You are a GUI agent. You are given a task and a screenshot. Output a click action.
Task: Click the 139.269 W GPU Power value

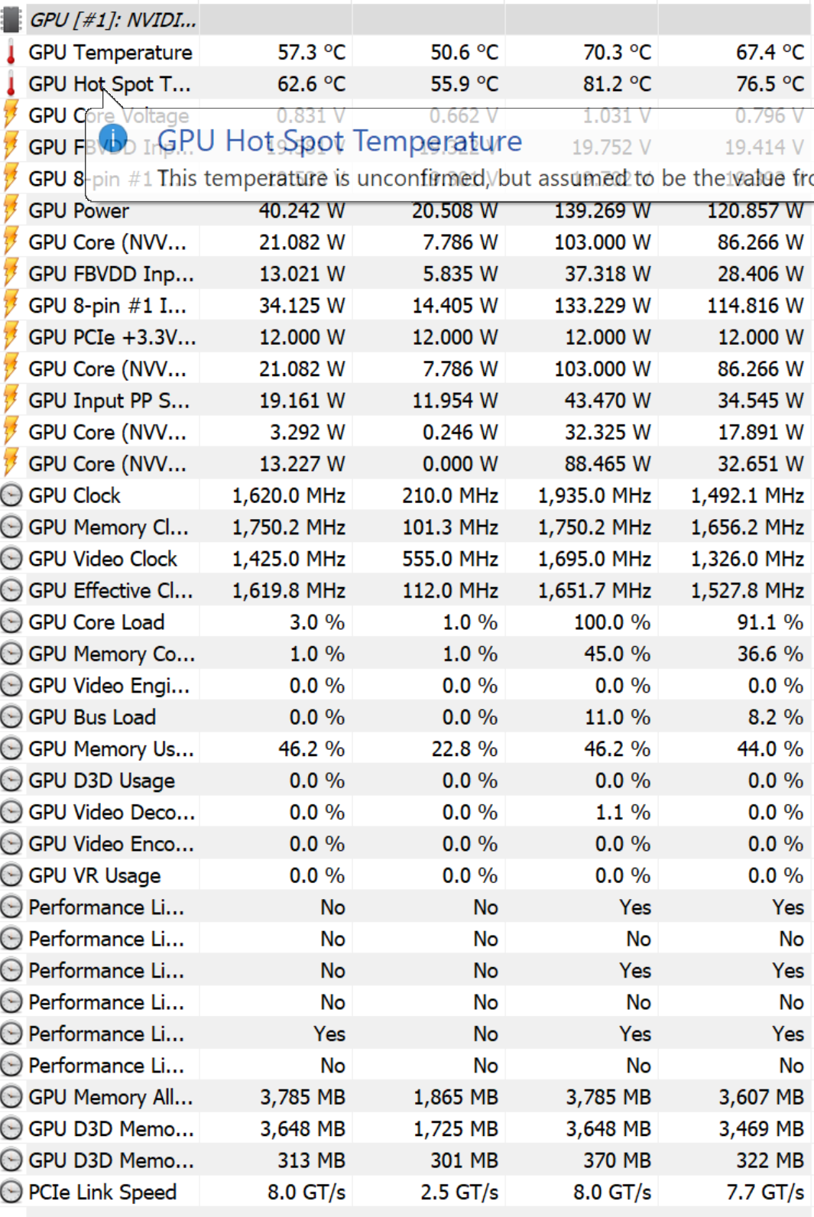coord(602,210)
